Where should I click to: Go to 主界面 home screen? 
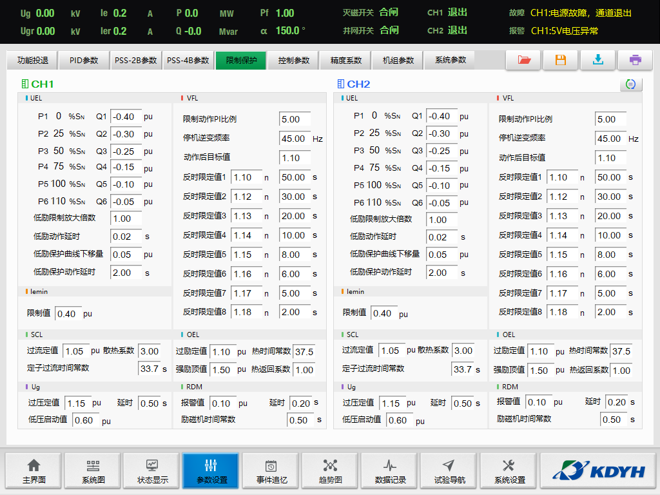(x=34, y=471)
